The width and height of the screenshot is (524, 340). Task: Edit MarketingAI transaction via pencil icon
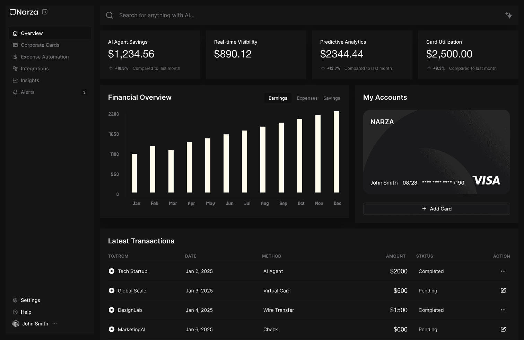[x=503, y=329]
